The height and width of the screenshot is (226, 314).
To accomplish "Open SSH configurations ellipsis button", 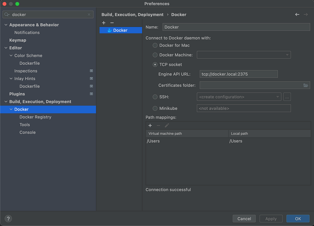I will pos(287,97).
